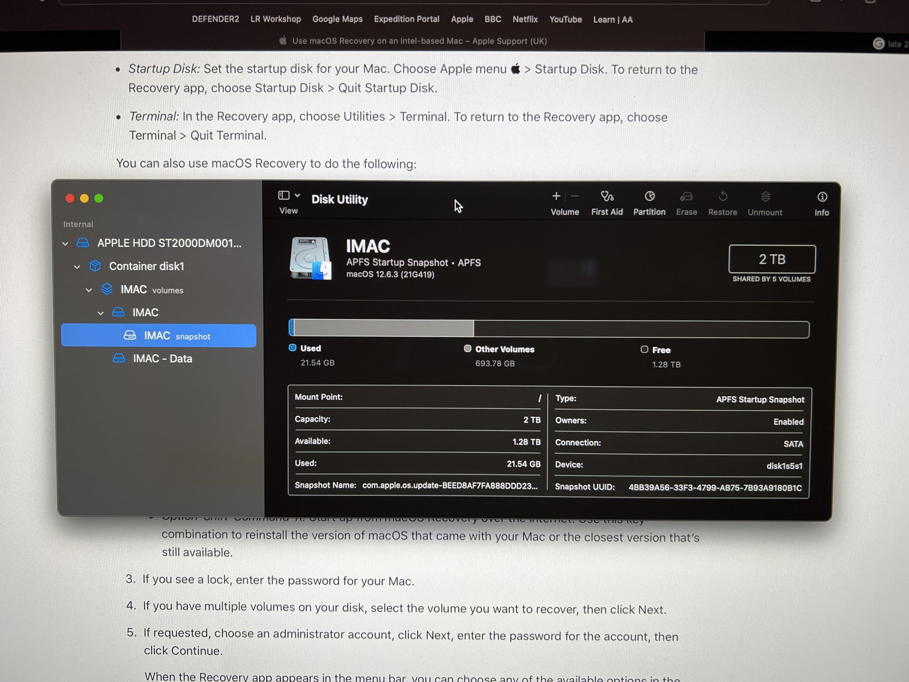
Task: Add a volume with the plus icon
Action: (556, 196)
